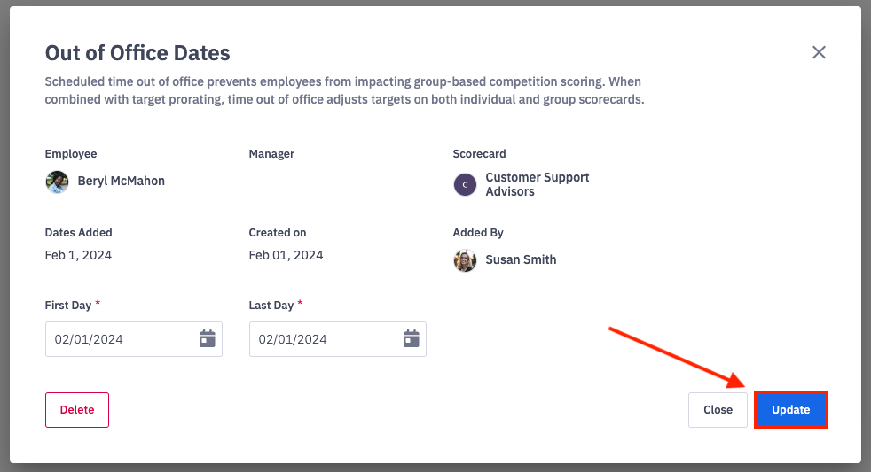Click the Out of Office Dates heading

tap(137, 53)
